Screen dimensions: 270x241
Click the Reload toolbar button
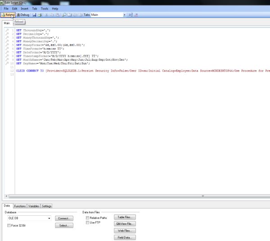pyautogui.click(x=8, y=15)
